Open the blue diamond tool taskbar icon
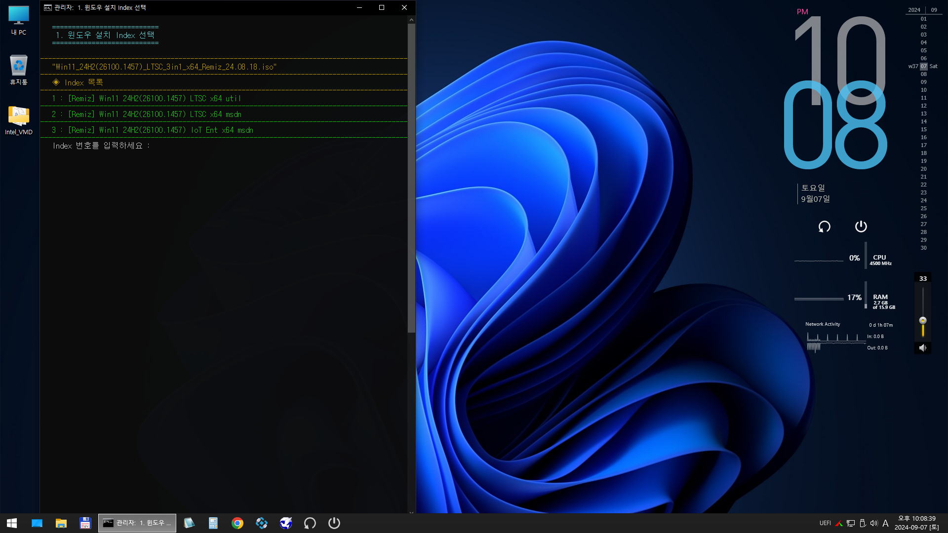The width and height of the screenshot is (948, 533). click(262, 523)
